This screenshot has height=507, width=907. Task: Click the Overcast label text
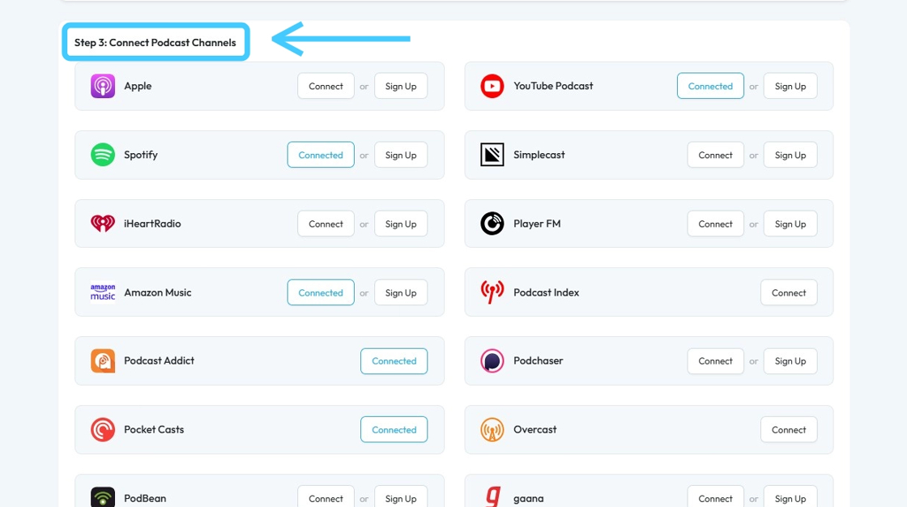535,429
